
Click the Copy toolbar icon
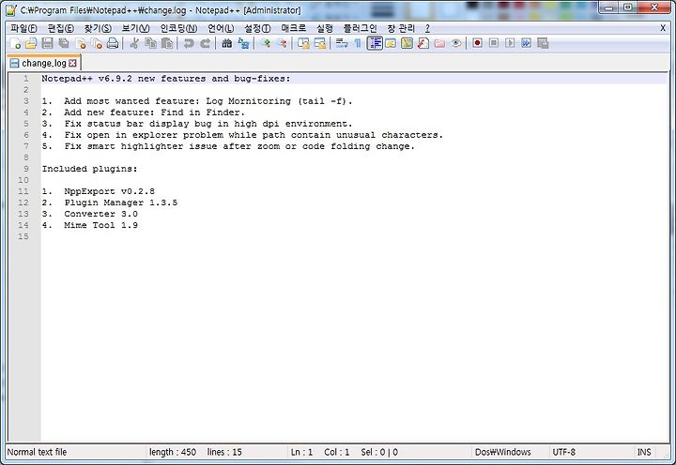pos(150,43)
